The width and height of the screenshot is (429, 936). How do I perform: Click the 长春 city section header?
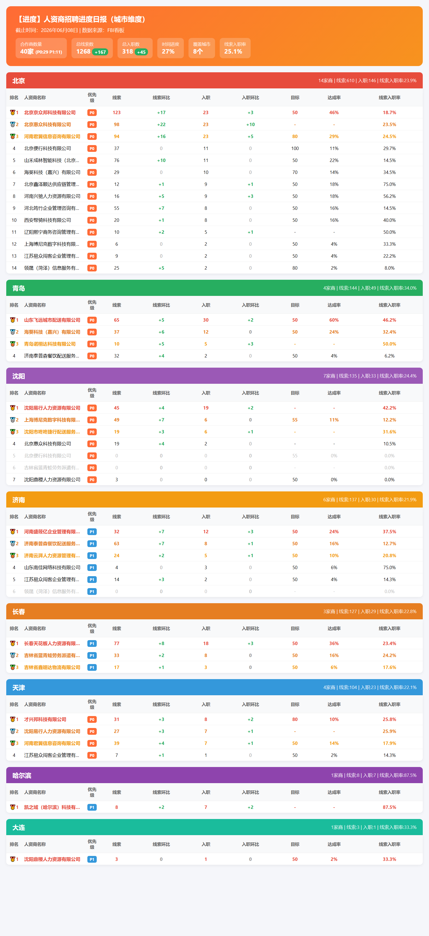[214, 612]
